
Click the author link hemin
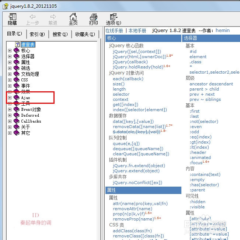[x=223, y=30]
